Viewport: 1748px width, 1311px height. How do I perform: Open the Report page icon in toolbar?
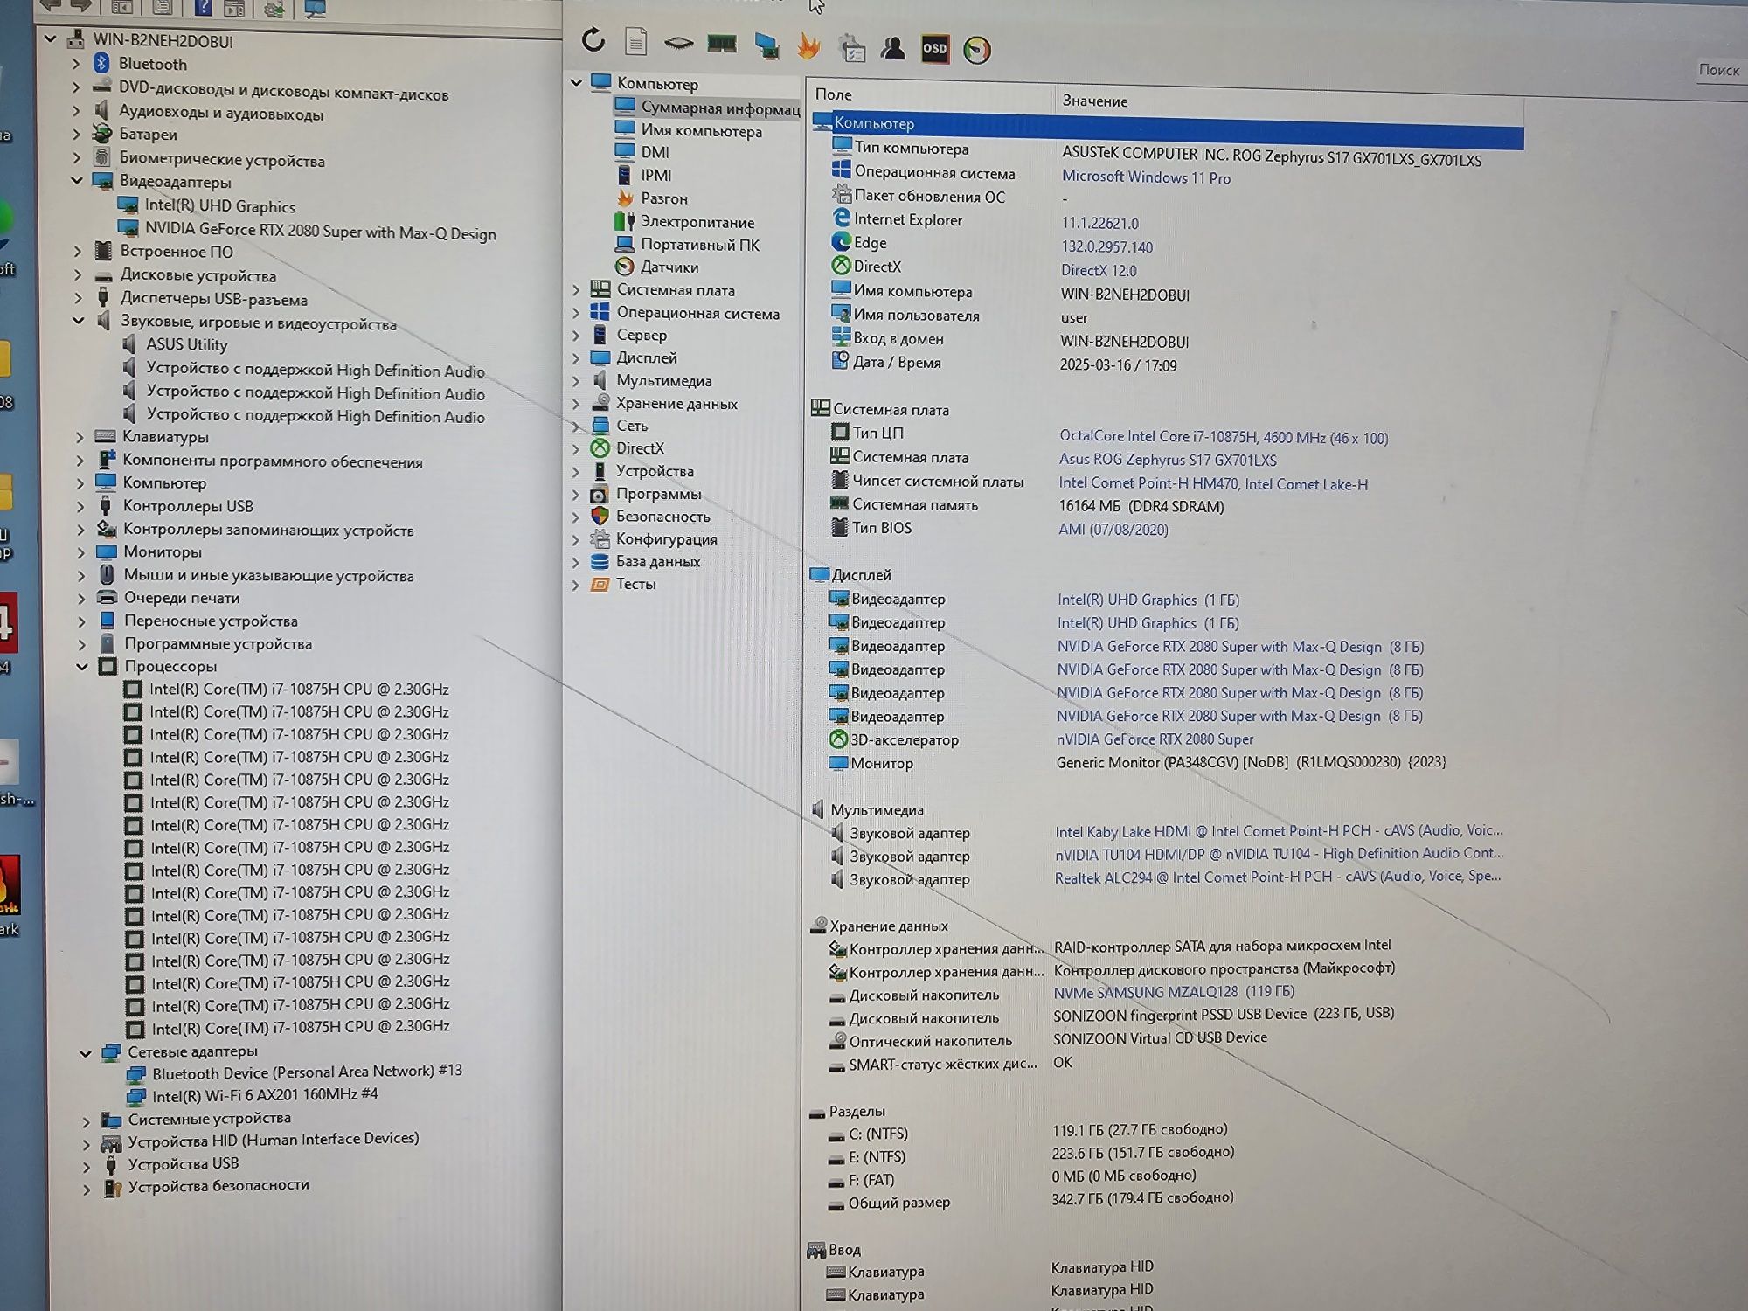point(636,41)
